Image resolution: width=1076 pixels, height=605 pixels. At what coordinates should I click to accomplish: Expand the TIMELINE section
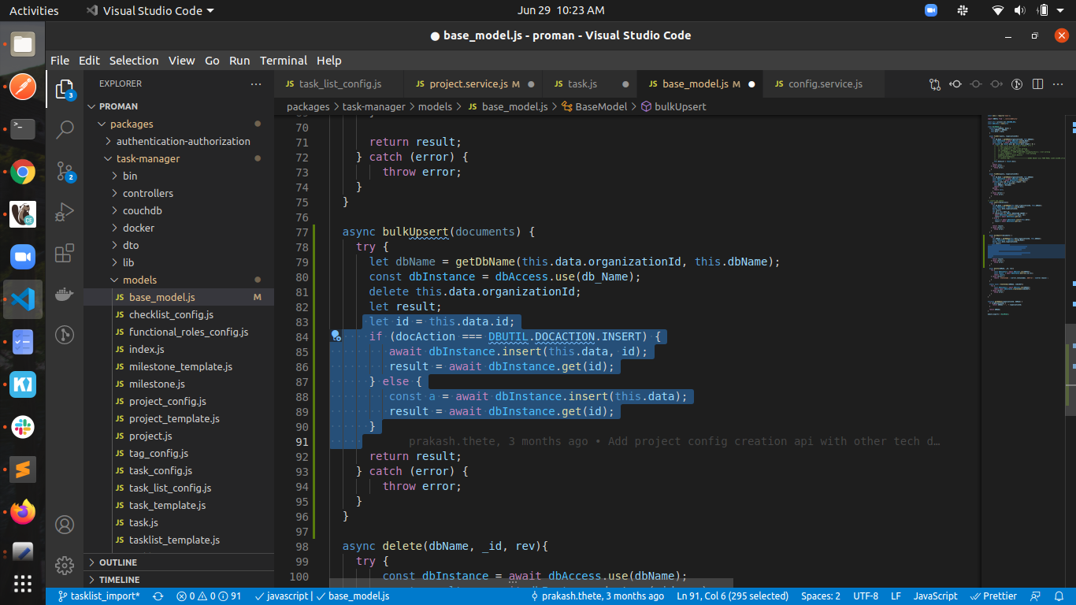(x=119, y=580)
